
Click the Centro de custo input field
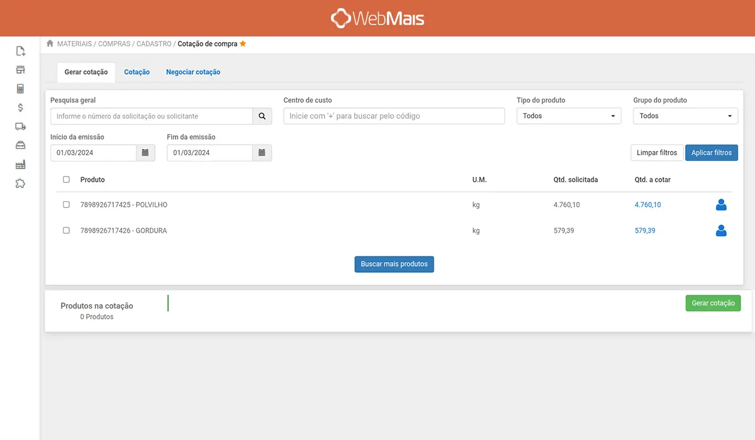(x=393, y=116)
